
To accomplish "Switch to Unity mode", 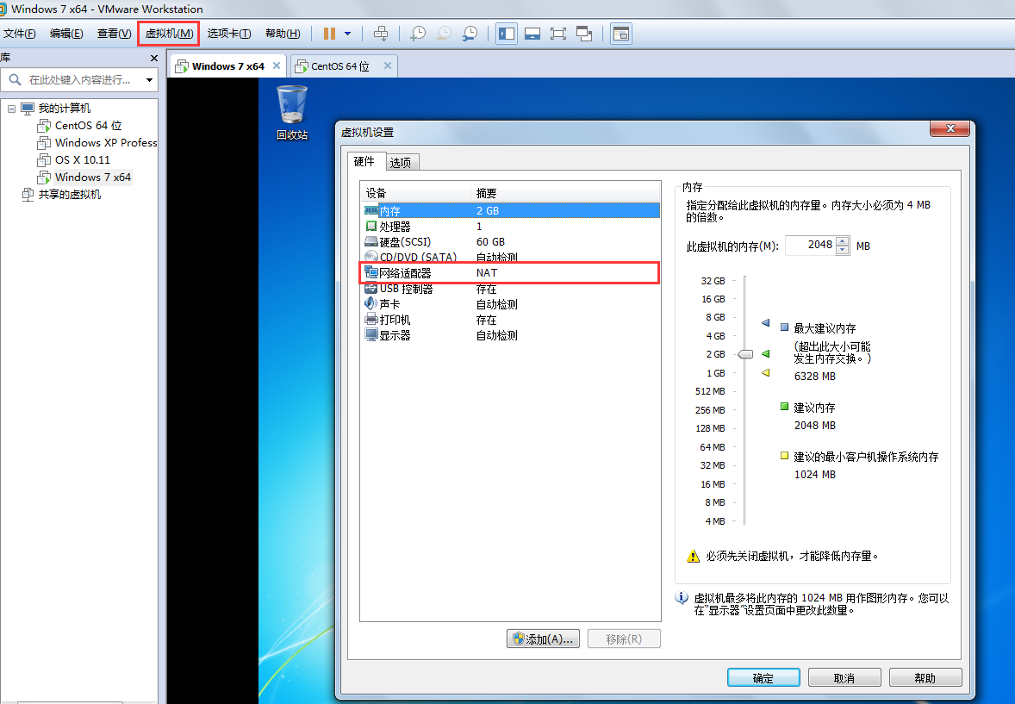I will tap(584, 34).
